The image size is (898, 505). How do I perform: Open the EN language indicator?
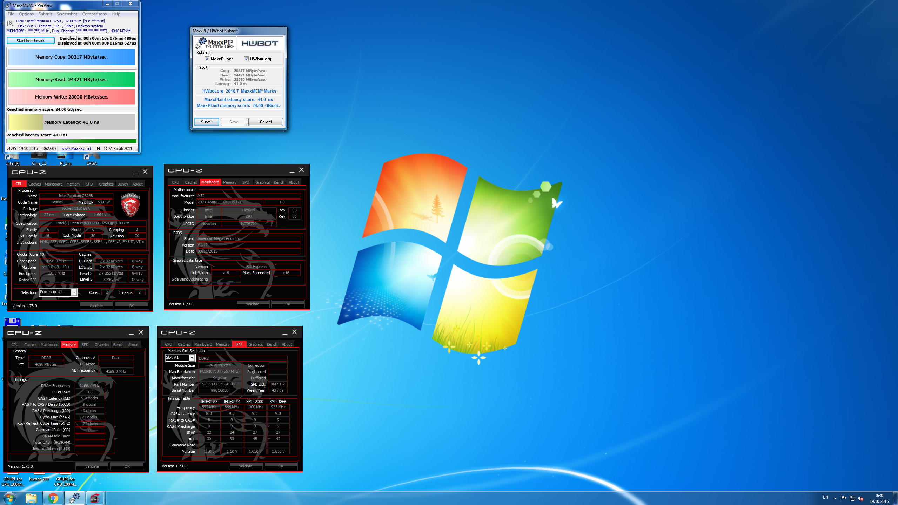click(x=825, y=497)
